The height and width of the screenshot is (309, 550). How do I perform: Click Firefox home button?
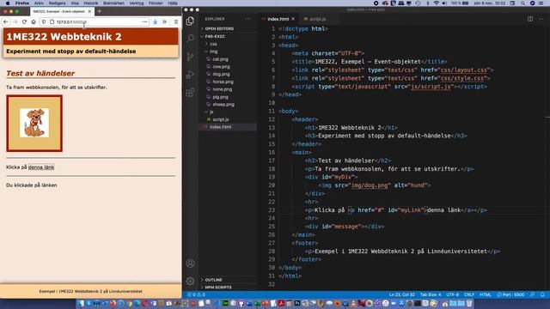coord(34,21)
